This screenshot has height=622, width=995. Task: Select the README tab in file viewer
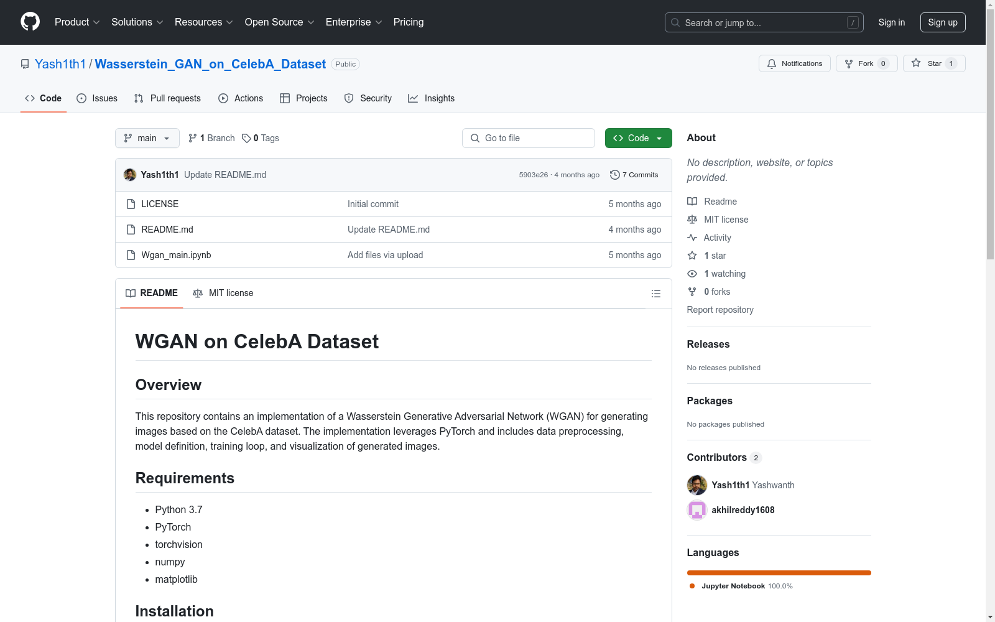(152, 293)
